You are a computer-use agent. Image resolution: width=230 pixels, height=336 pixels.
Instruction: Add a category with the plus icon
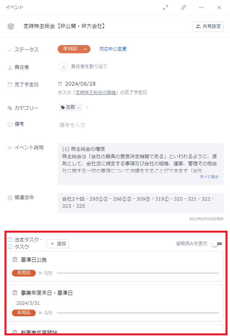click(87, 107)
